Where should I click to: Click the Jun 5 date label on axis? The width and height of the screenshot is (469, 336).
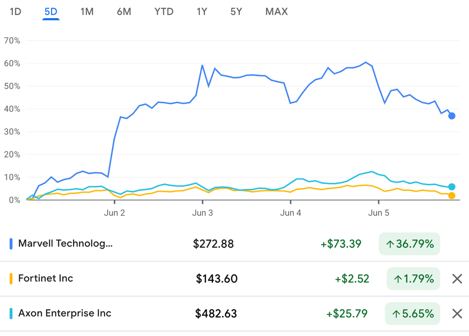click(x=379, y=213)
